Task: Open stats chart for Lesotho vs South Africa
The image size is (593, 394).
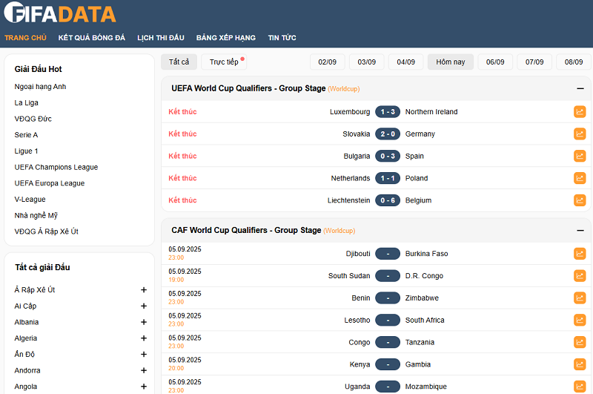Action: coord(580,320)
